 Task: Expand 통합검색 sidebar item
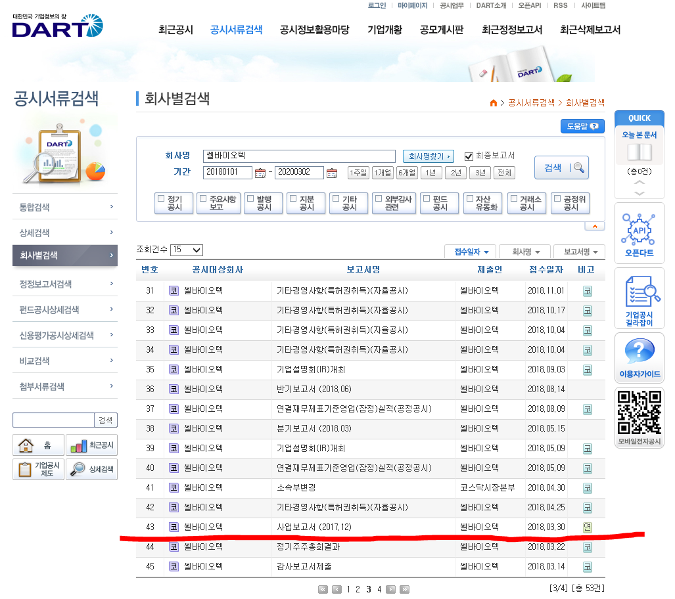tap(65, 207)
